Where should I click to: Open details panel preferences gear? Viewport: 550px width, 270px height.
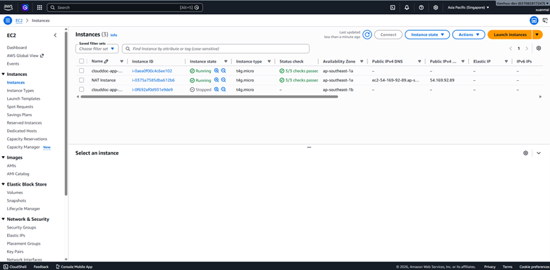click(x=525, y=153)
